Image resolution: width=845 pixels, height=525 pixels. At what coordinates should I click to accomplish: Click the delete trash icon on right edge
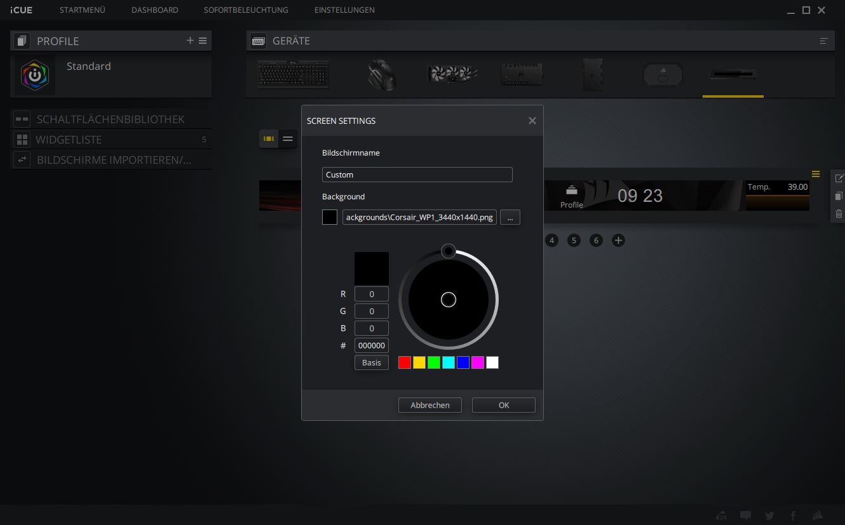(x=839, y=214)
